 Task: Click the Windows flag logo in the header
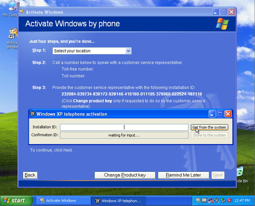pyautogui.click(x=222, y=24)
